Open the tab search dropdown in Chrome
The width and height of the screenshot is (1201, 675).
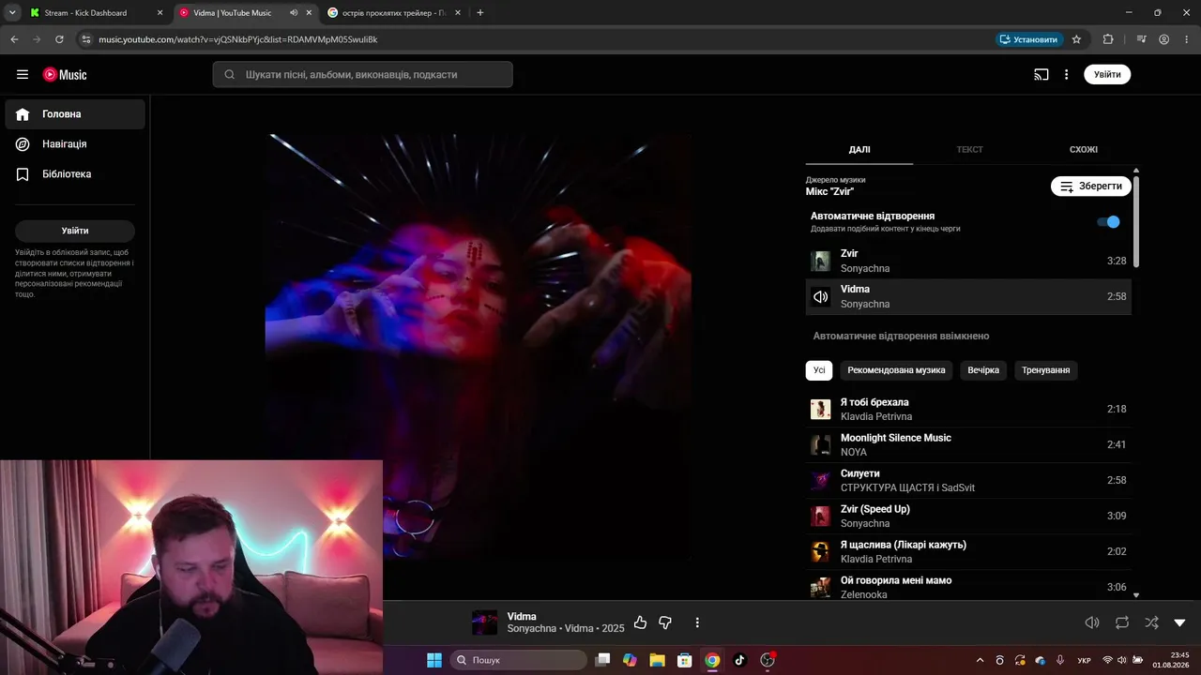[x=12, y=13]
